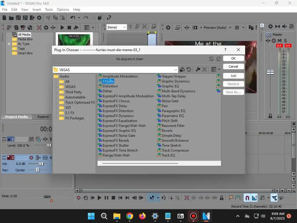Click the Undo arrow icon
The image size is (297, 223).
click(73, 18)
